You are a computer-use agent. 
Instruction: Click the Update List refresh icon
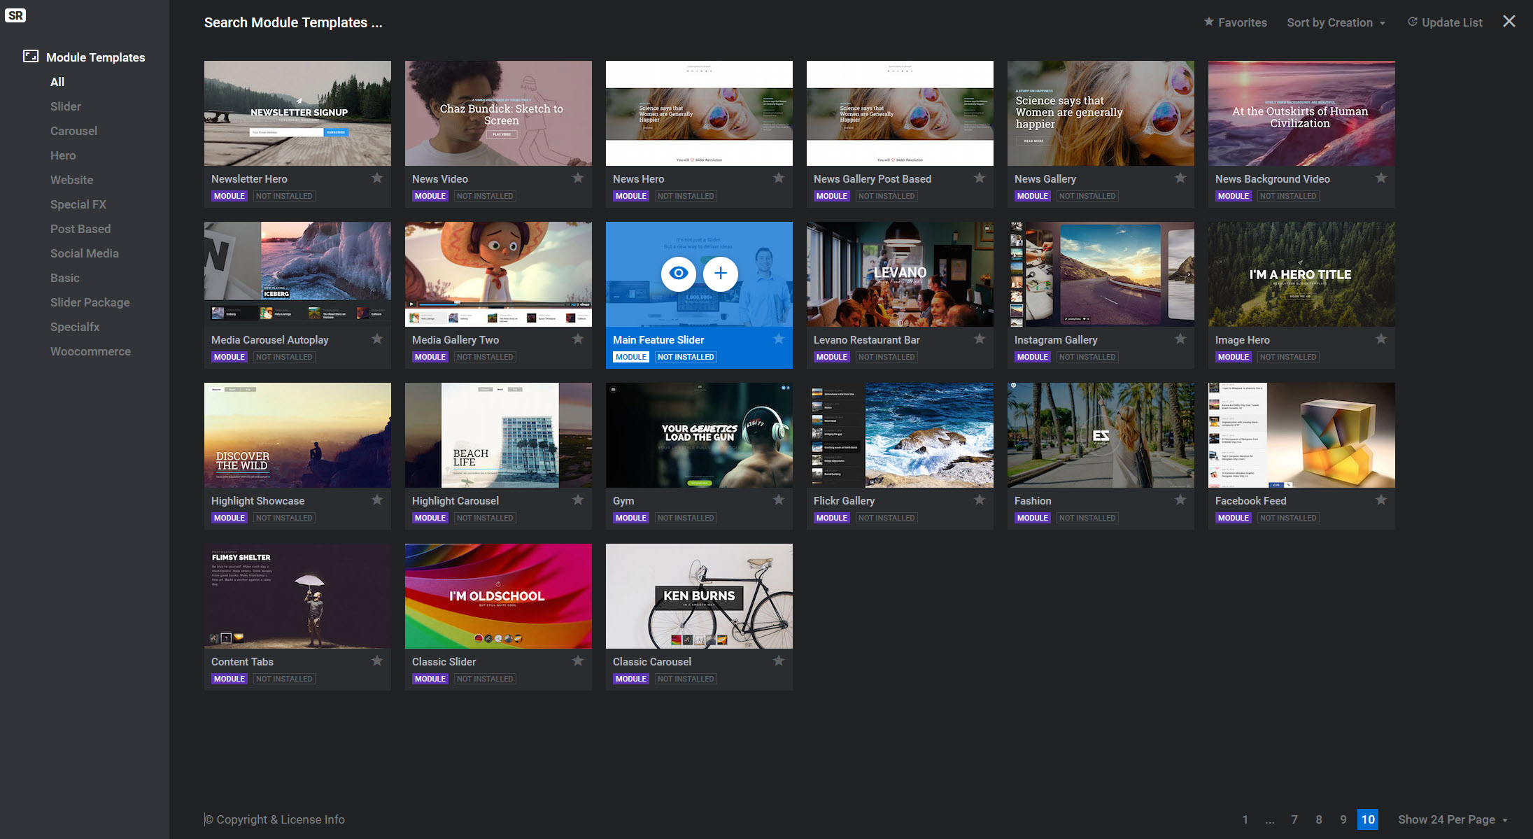tap(1413, 22)
